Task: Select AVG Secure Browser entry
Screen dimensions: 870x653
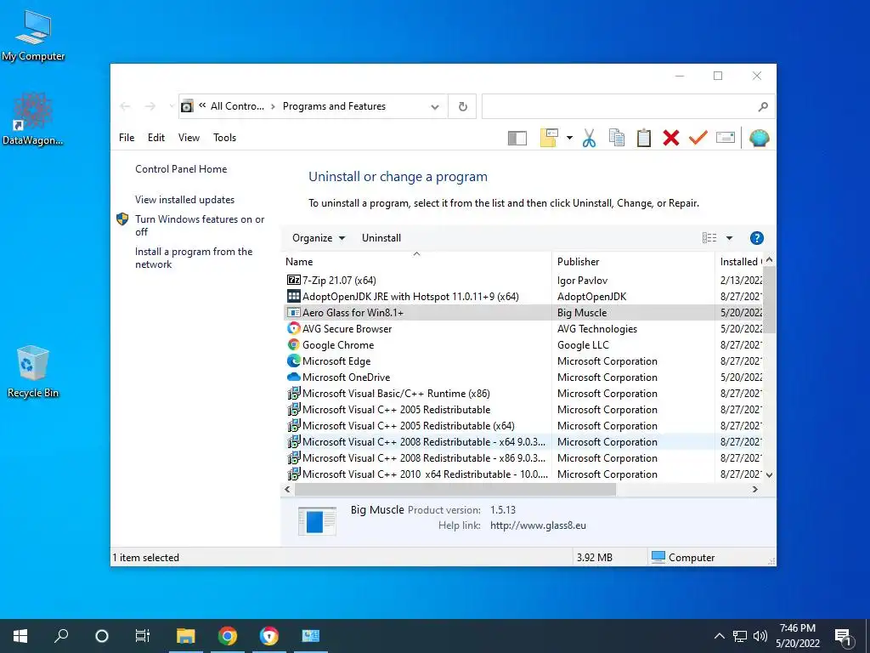Action: tap(522, 329)
